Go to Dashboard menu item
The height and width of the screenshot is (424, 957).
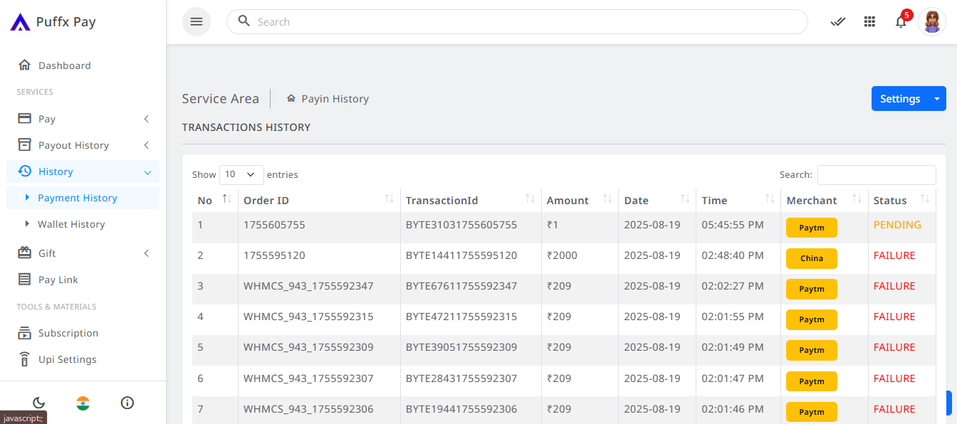[83, 65]
